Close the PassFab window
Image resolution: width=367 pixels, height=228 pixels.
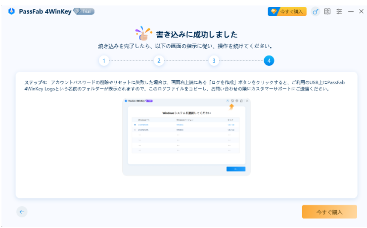[361, 11]
